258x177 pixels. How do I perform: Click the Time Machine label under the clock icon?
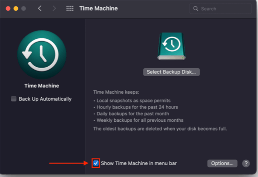click(x=42, y=86)
